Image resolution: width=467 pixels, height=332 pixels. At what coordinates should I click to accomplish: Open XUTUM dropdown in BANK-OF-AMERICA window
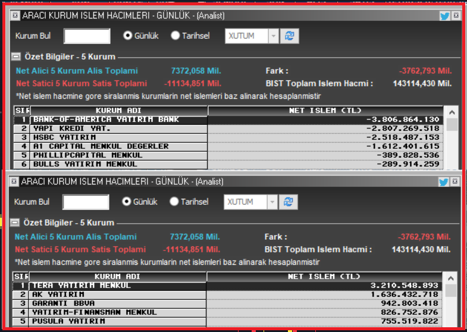pyautogui.click(x=274, y=36)
